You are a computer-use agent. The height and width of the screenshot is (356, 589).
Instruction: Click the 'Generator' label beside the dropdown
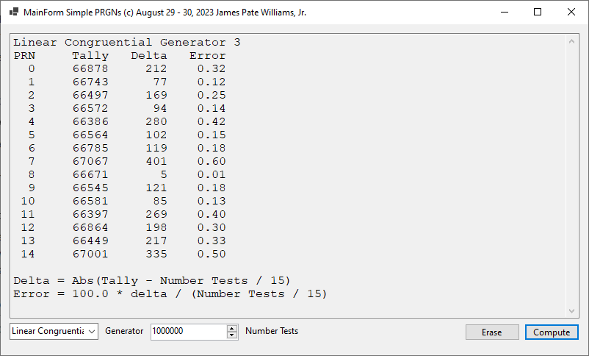coord(124,332)
